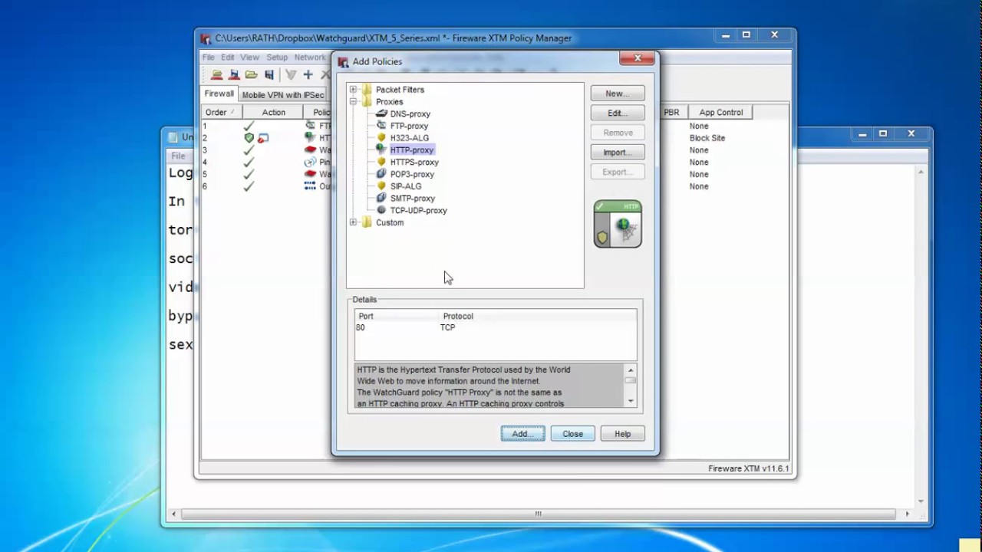
Task: Switch to the Mobile VPN with IPSec tab
Action: 283,95
